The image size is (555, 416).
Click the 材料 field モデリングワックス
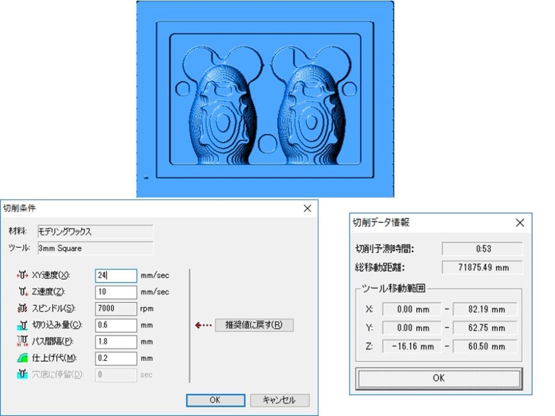coord(95,231)
